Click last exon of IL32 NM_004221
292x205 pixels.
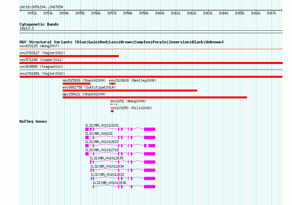(150, 137)
